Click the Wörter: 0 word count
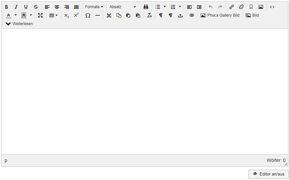Viewport: 289px width, 180px height. point(276,160)
